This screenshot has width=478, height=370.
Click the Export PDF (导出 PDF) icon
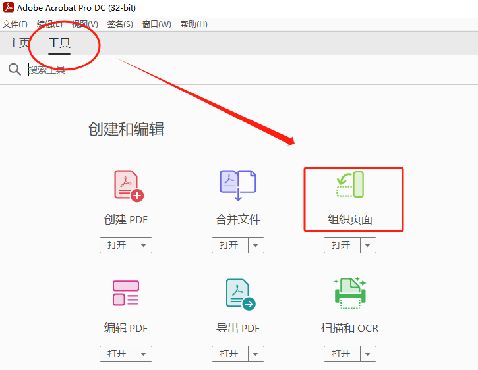241,294
